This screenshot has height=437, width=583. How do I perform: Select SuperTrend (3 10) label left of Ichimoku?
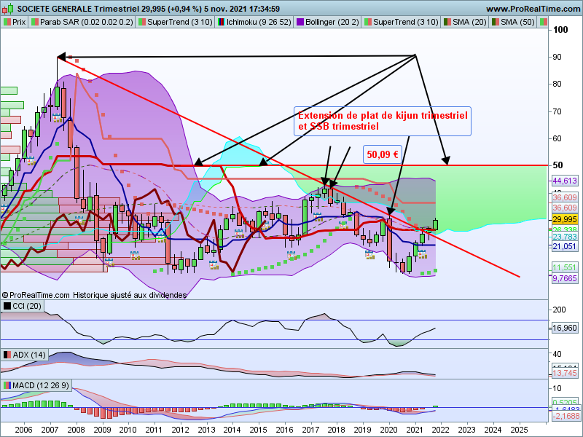tap(175, 23)
